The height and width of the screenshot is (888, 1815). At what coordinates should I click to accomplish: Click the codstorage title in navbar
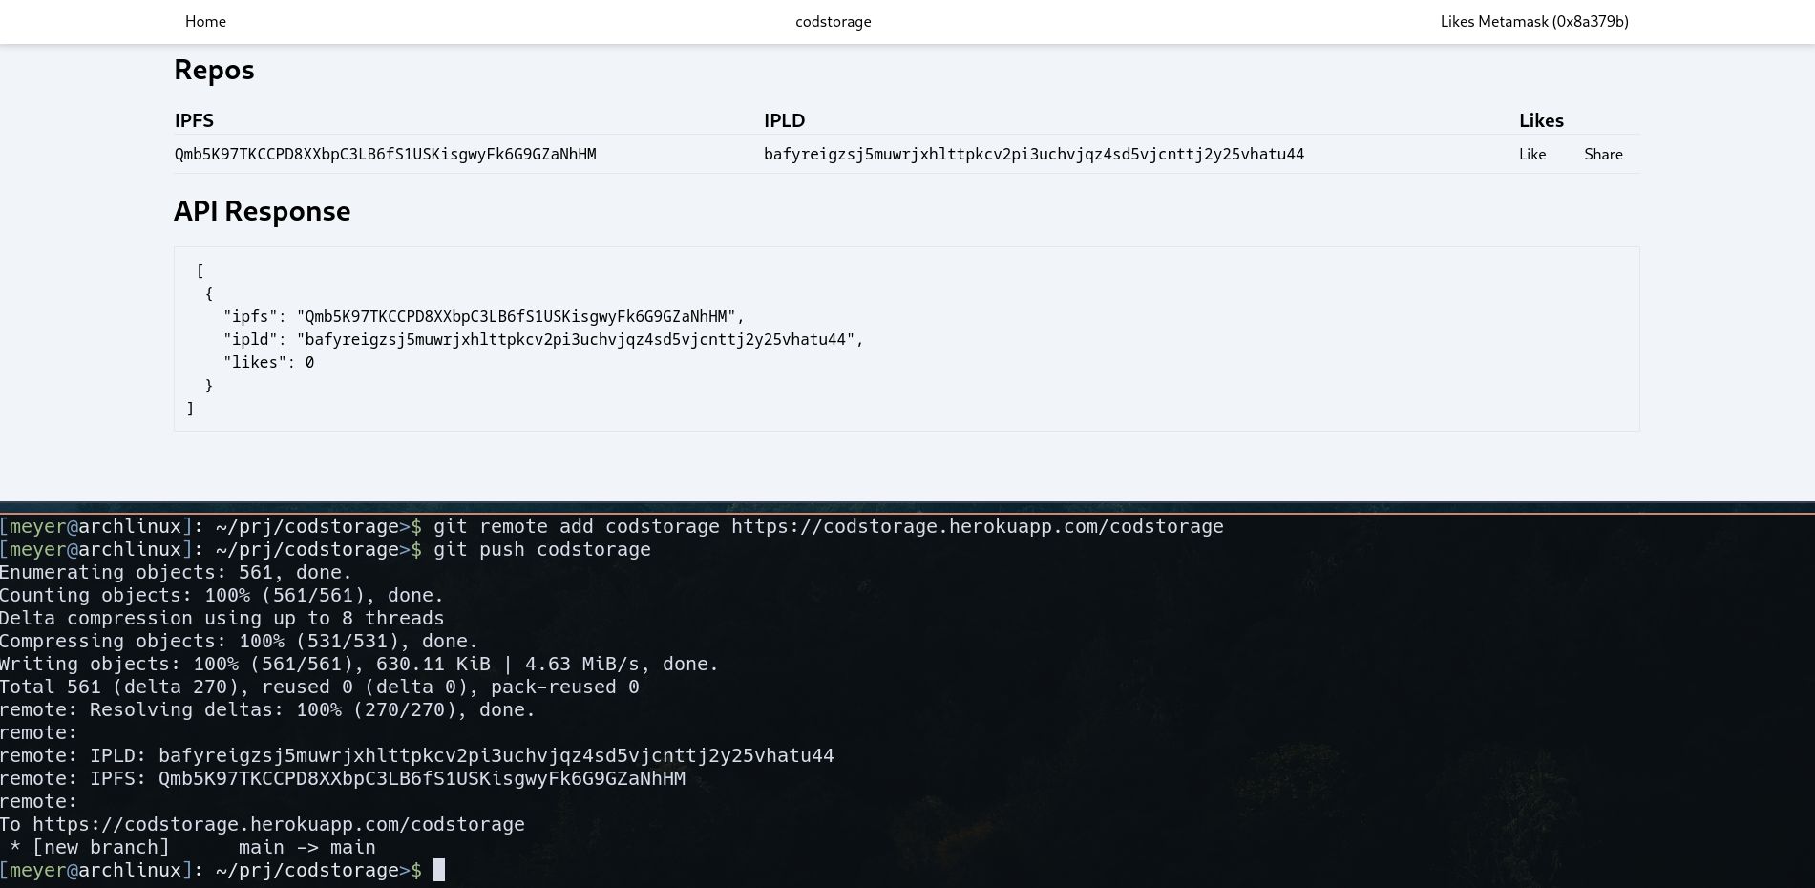click(x=833, y=22)
